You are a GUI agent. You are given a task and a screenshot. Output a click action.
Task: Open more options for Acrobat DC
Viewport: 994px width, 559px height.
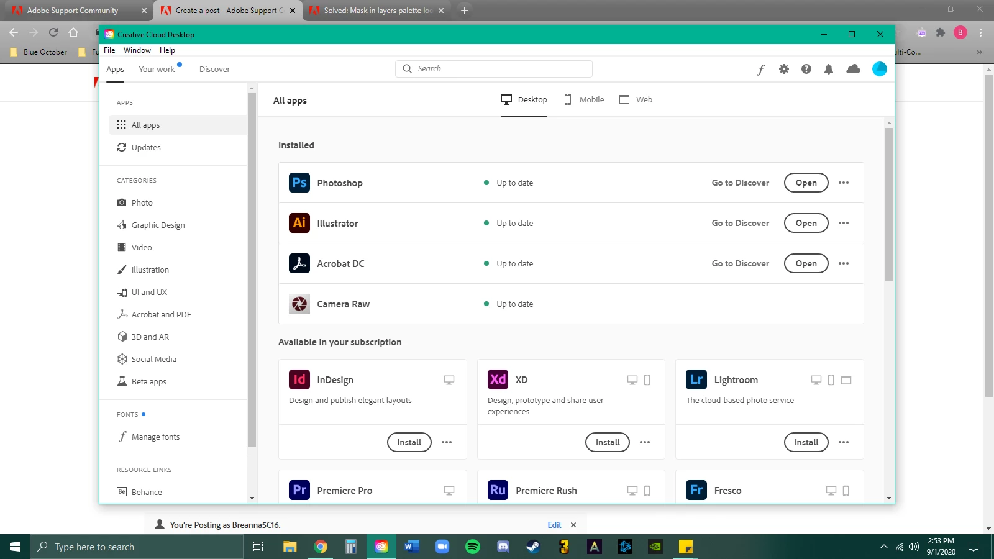point(844,263)
